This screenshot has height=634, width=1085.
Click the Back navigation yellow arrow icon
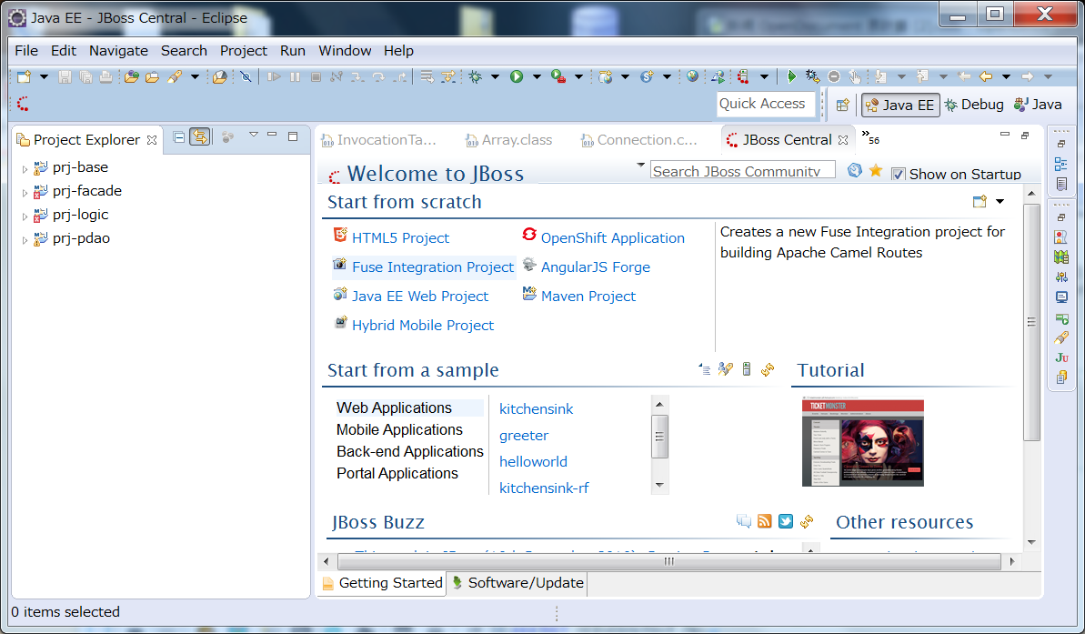[x=986, y=76]
